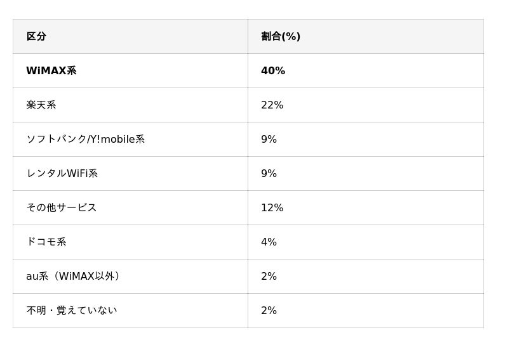Image resolution: width=508 pixels, height=347 pixels.
Task: Select the その他サービス row label
Action: tap(61, 208)
